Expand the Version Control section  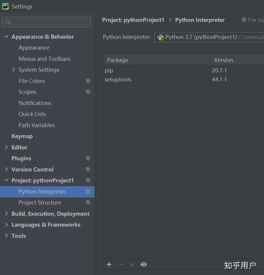7,169
